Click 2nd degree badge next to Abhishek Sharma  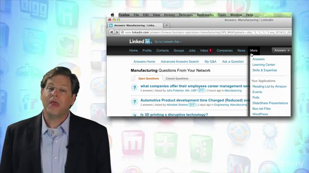(x=192, y=105)
